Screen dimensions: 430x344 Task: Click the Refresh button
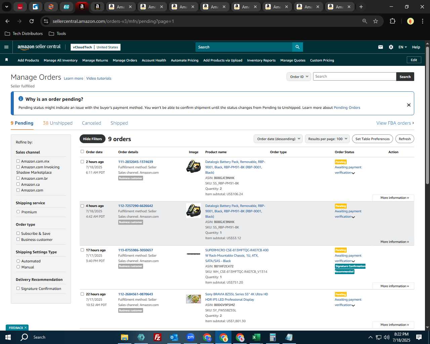tap(404, 139)
